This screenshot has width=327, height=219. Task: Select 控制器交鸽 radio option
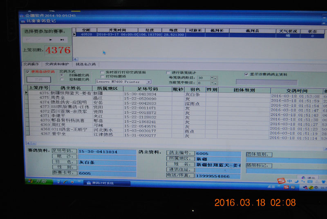pyautogui.click(x=61, y=79)
